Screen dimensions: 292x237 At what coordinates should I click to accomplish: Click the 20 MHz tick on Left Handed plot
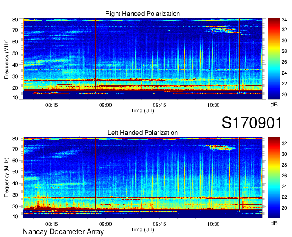click(x=15, y=207)
